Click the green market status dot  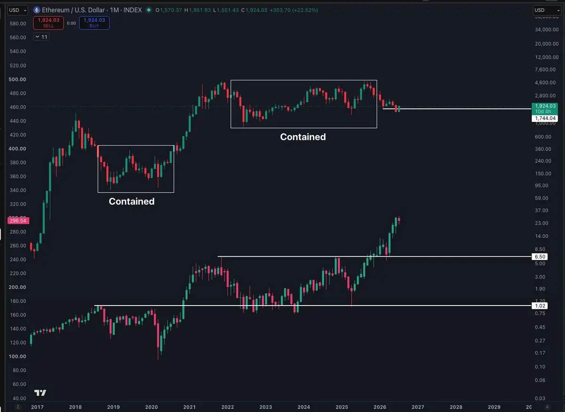click(149, 10)
